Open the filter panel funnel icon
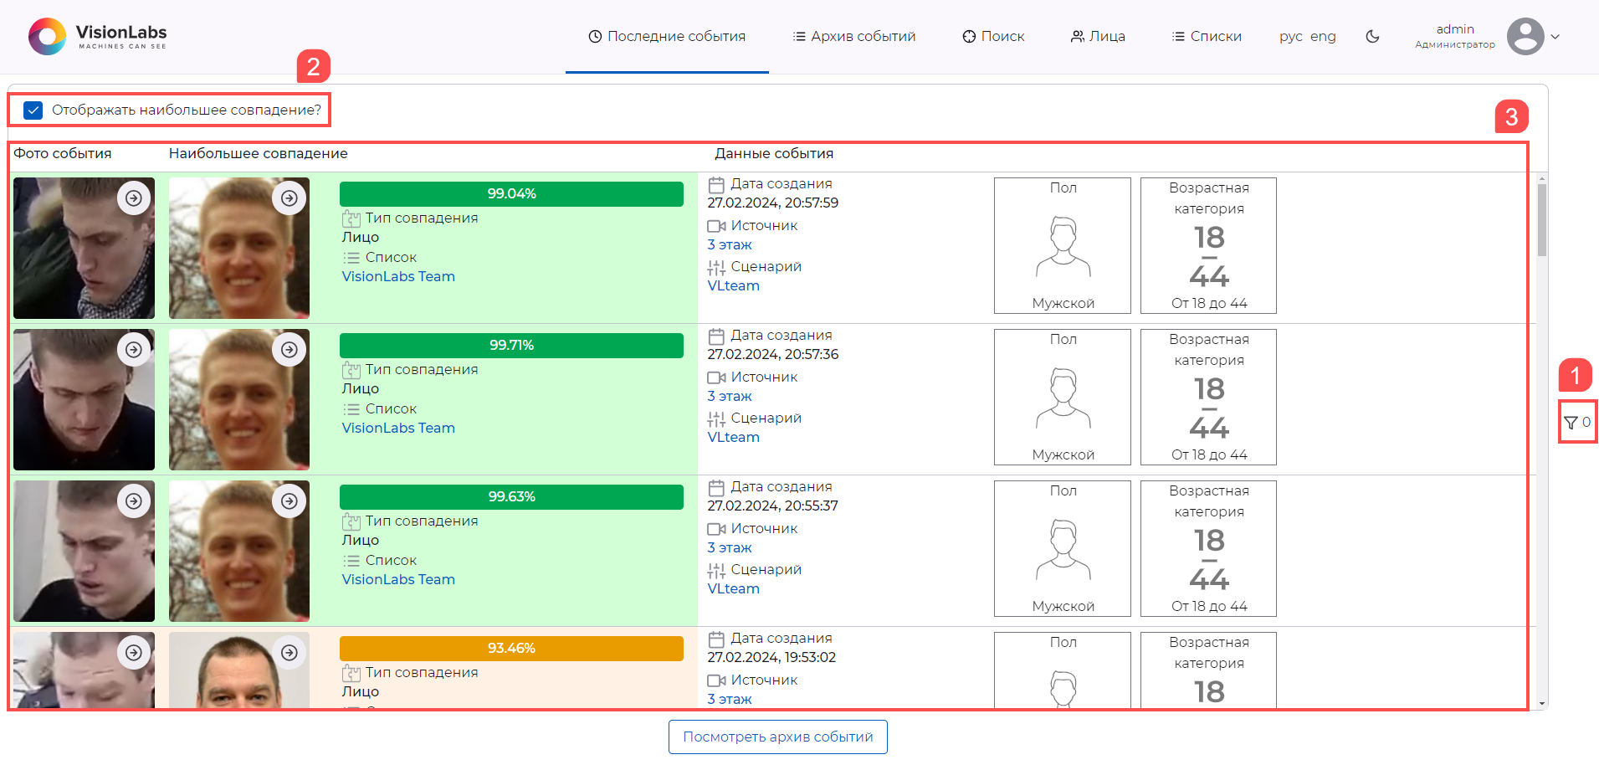 pos(1571,423)
